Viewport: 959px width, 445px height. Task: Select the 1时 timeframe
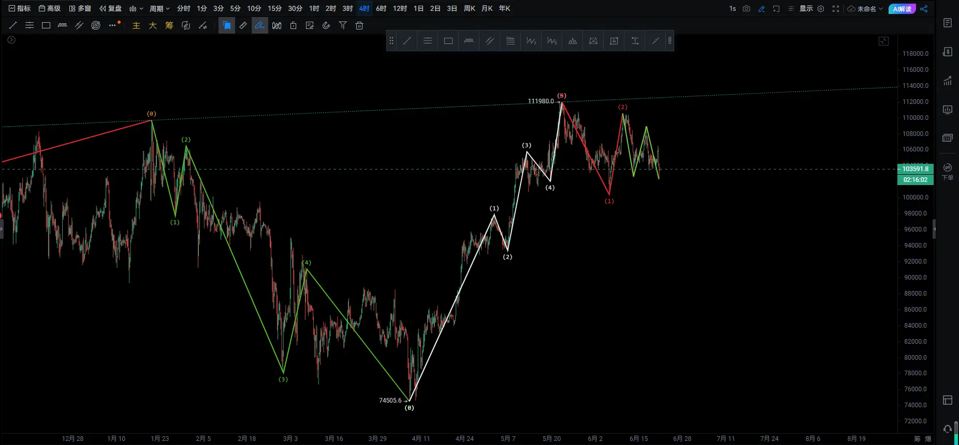[314, 8]
